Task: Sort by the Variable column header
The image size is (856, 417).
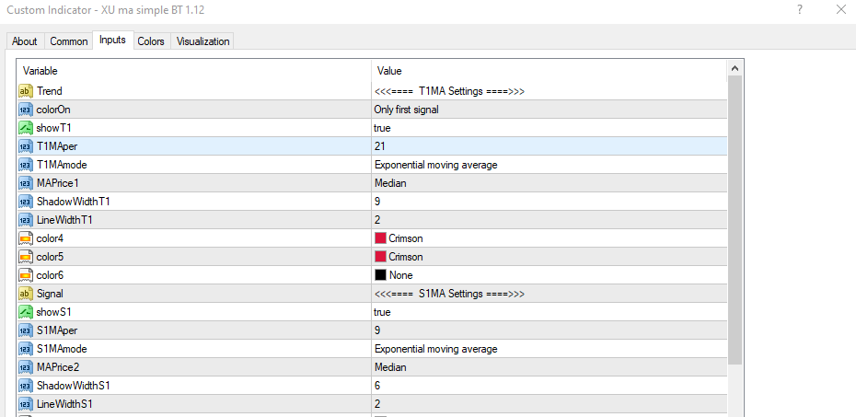Action: (x=193, y=71)
